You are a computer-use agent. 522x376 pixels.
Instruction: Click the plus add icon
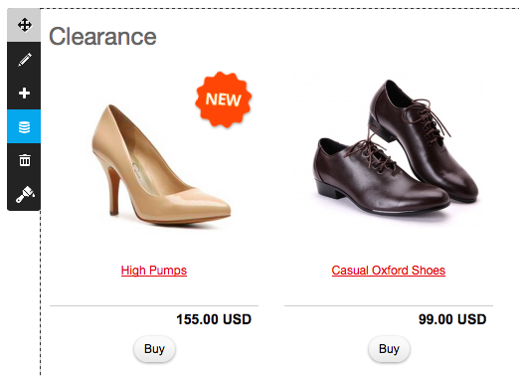coord(24,93)
